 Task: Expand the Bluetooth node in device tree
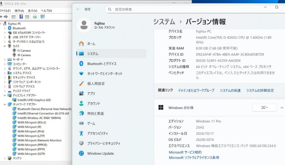(x=5, y=28)
